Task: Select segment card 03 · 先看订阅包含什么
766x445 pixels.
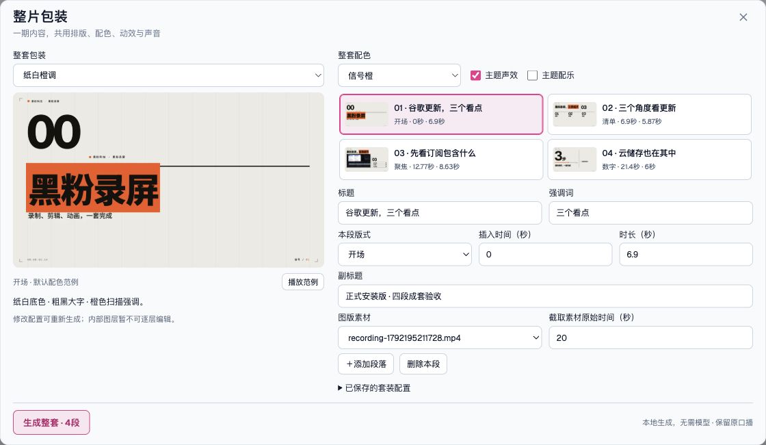Action: 441,160
